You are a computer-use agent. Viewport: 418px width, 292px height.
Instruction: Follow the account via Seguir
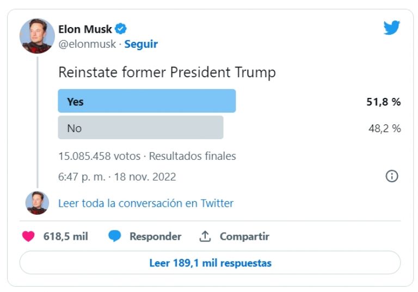coord(141,44)
